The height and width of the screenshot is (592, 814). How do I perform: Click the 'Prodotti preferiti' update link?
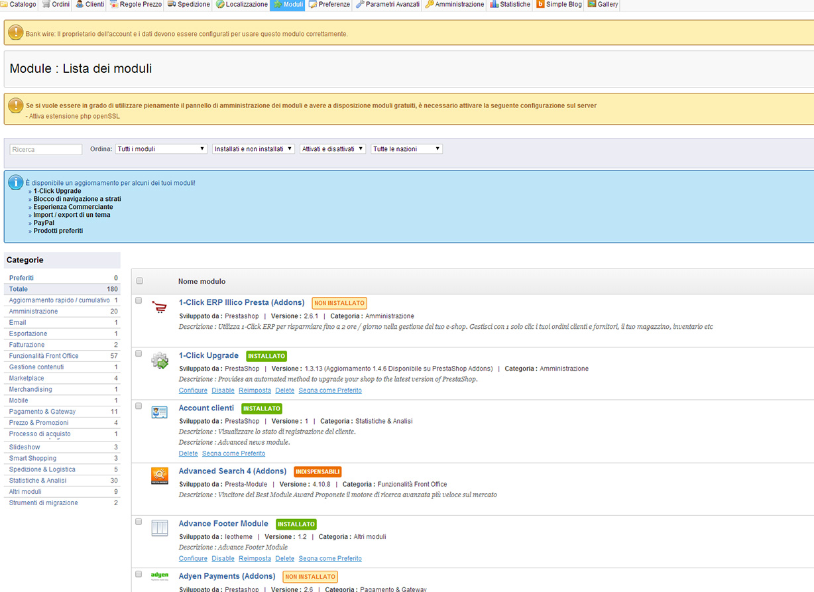[x=58, y=231]
